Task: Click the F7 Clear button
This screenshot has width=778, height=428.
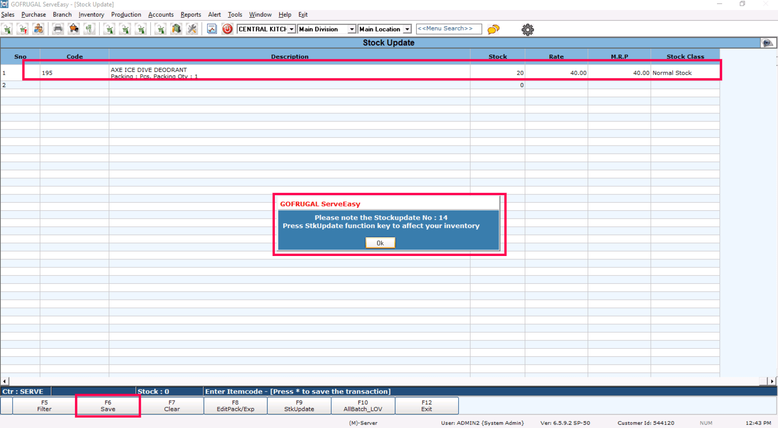Action: (x=172, y=406)
